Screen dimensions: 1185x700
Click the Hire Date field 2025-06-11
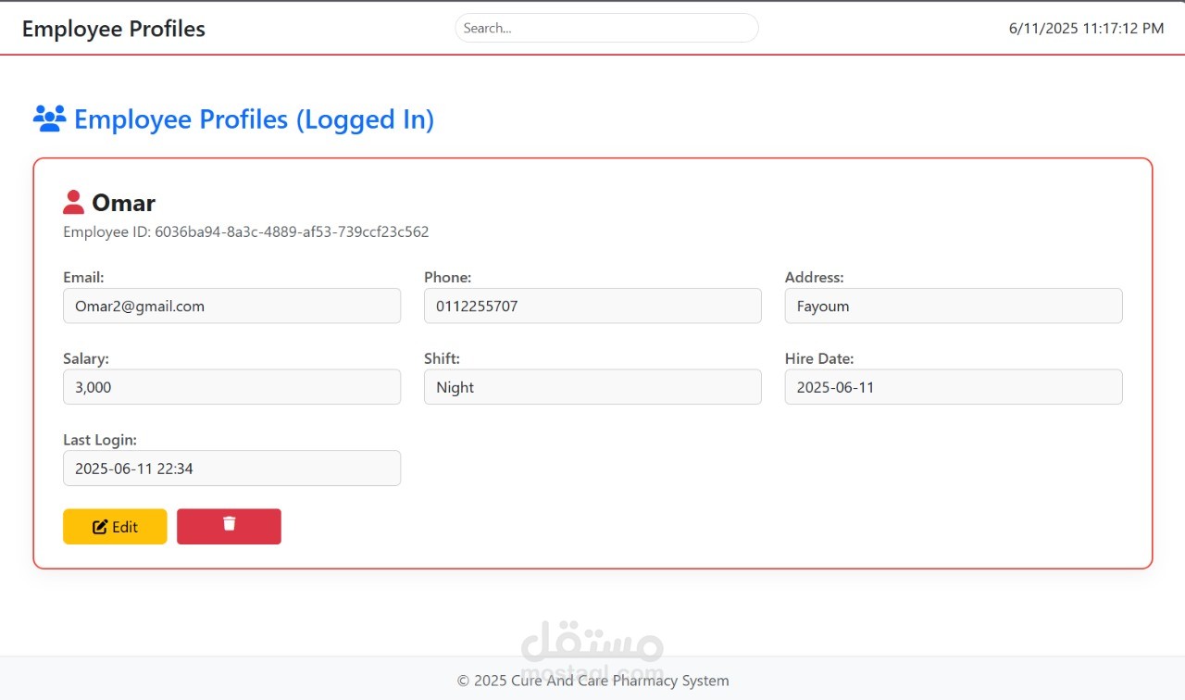click(x=954, y=387)
